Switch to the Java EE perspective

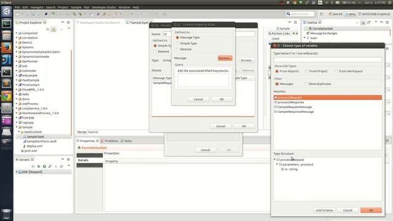coord(335,14)
